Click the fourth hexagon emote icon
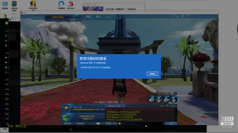This screenshot has width=238, height=133. coord(174,99)
